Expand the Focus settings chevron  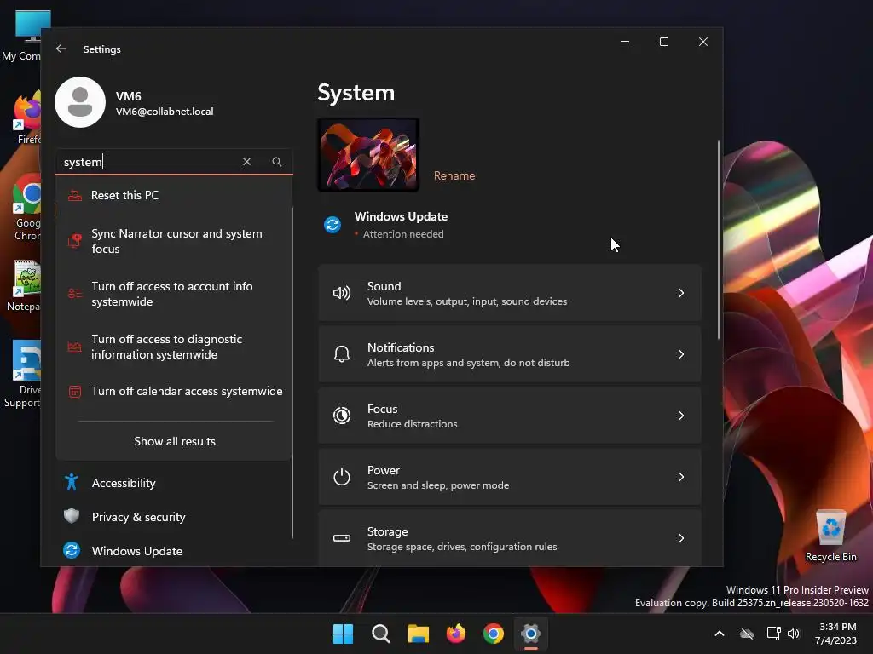[681, 416]
